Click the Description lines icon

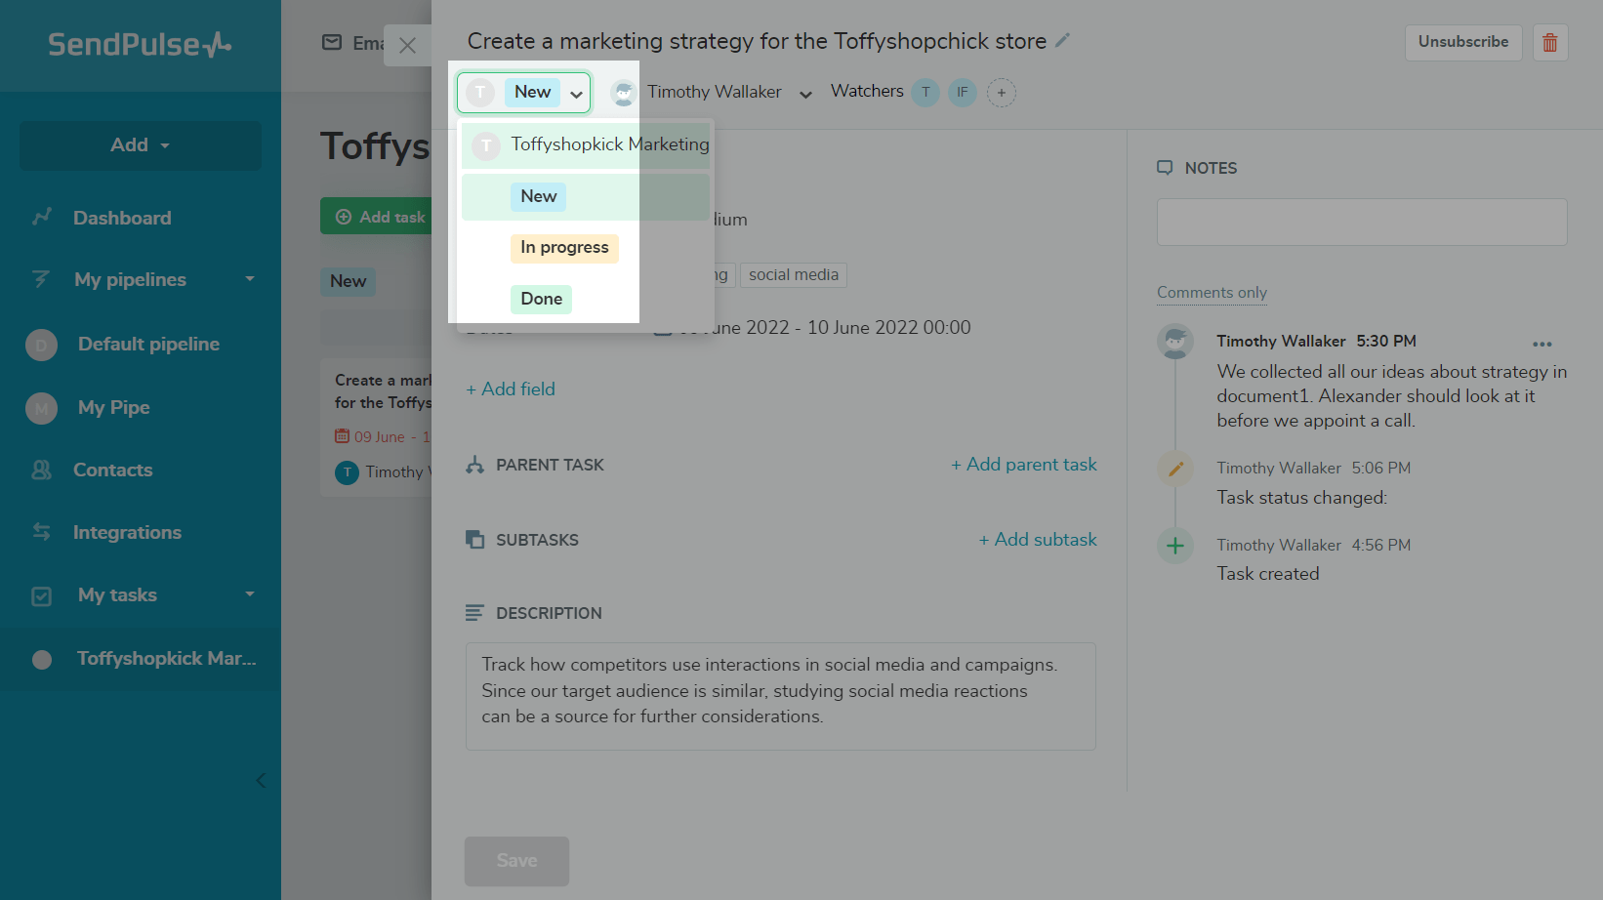pyautogui.click(x=474, y=613)
